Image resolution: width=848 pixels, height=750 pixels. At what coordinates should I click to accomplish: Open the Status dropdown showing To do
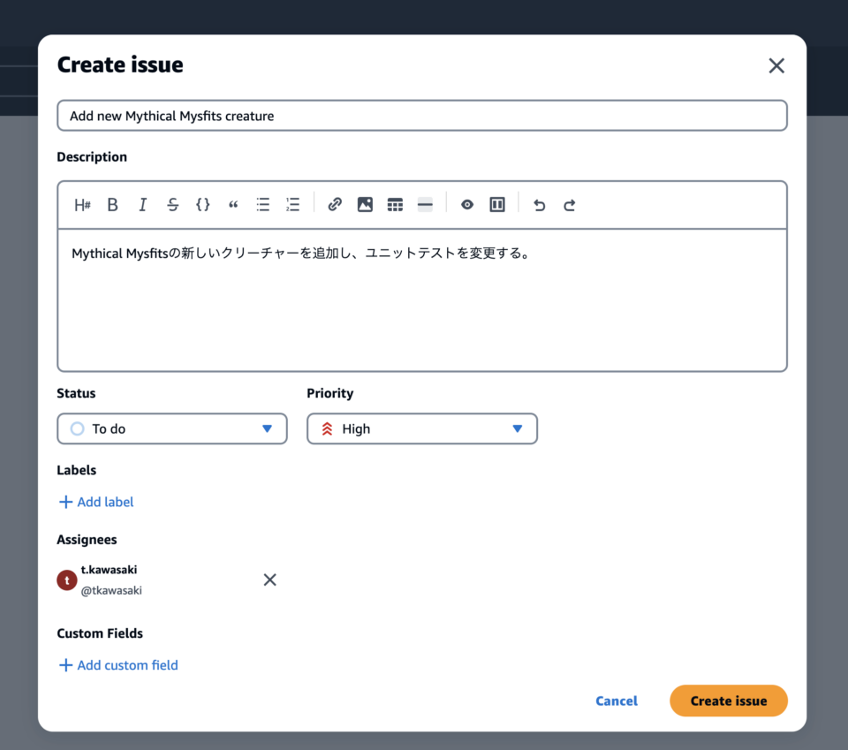coord(171,428)
